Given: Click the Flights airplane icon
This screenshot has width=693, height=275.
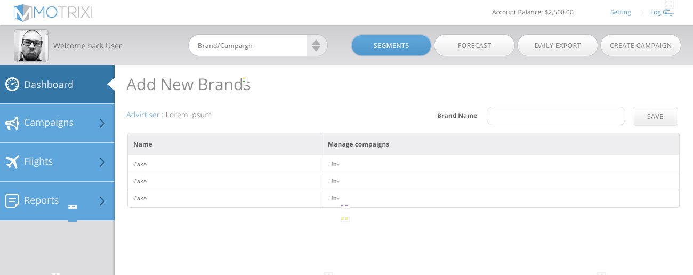Looking at the screenshot, I should (12, 161).
